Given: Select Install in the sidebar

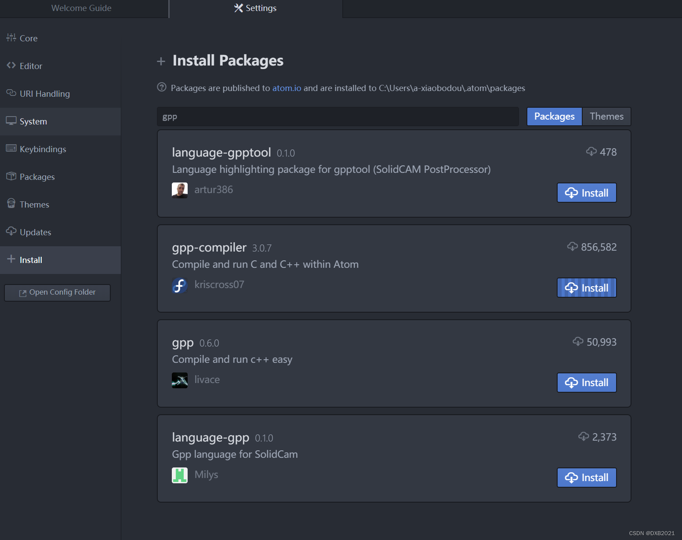Looking at the screenshot, I should 60,260.
